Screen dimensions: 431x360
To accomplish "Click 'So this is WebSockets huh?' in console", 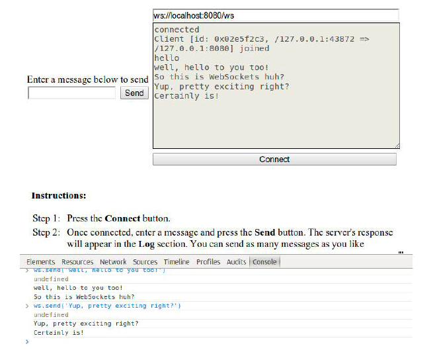I will [84, 297].
